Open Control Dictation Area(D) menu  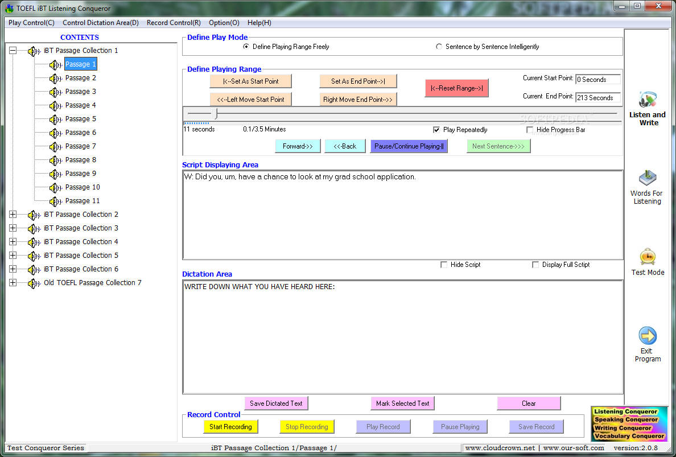pos(101,23)
